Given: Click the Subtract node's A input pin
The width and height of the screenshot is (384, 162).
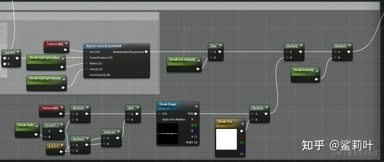Looking at the screenshot, I should pos(104,138).
